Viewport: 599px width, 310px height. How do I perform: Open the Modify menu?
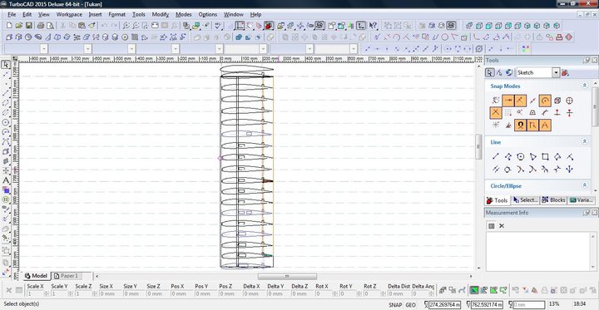pos(160,14)
